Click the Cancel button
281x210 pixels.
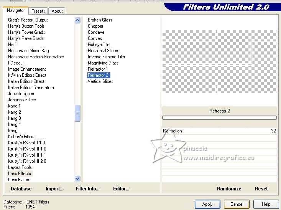coord(237,204)
